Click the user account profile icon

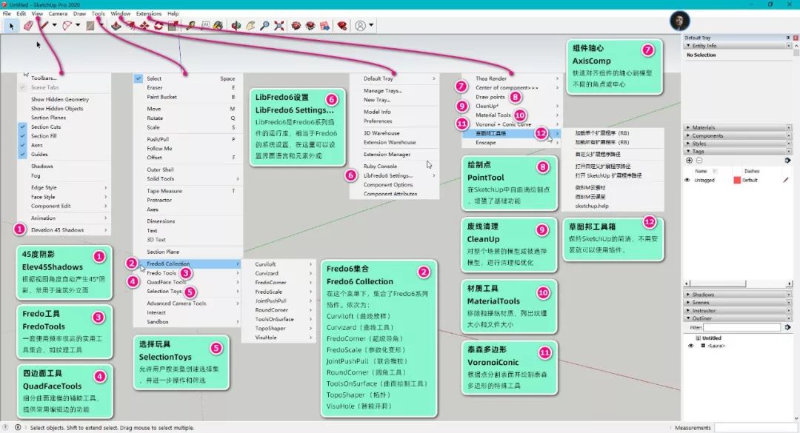click(x=360, y=25)
